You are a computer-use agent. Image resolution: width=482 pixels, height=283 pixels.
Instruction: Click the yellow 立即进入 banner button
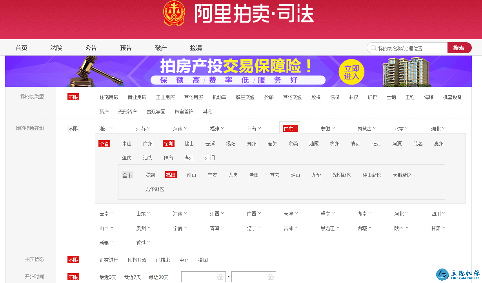[352, 72]
